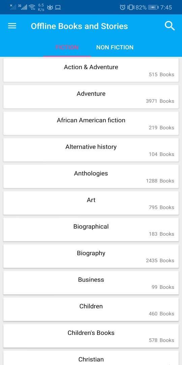Open the Children category with 460 books
182x365 pixels.
point(91,309)
